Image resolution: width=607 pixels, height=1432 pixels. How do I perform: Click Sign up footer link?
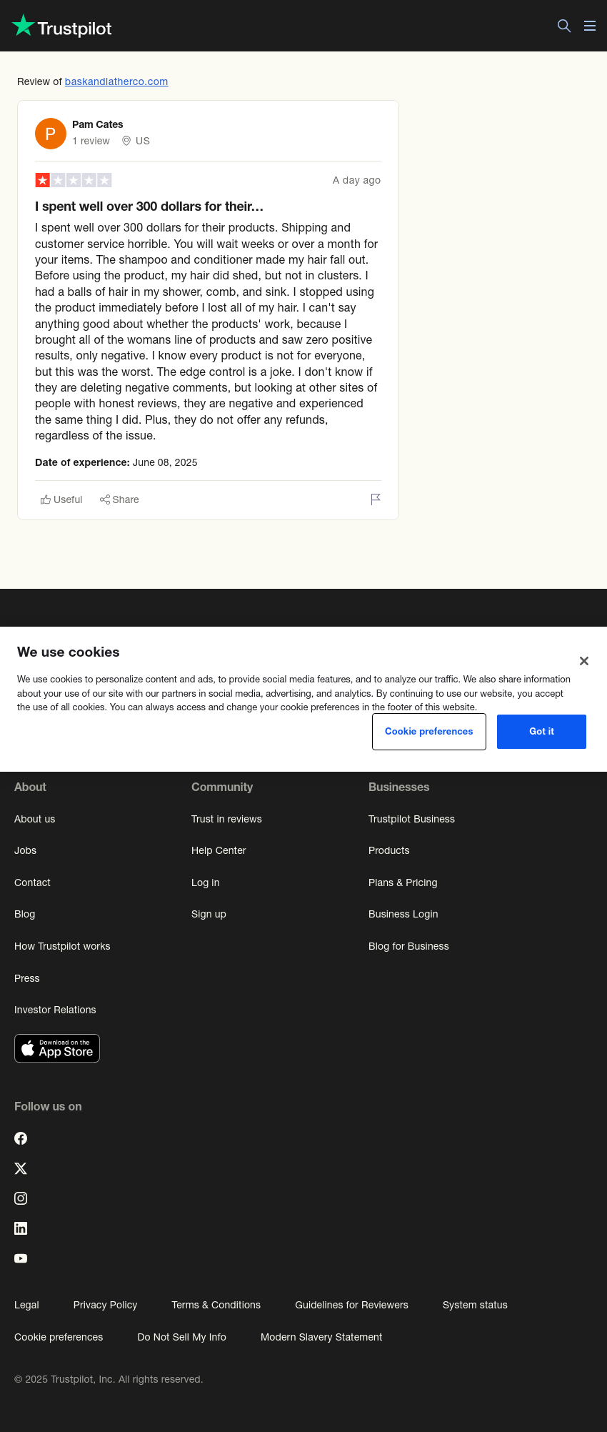click(209, 914)
